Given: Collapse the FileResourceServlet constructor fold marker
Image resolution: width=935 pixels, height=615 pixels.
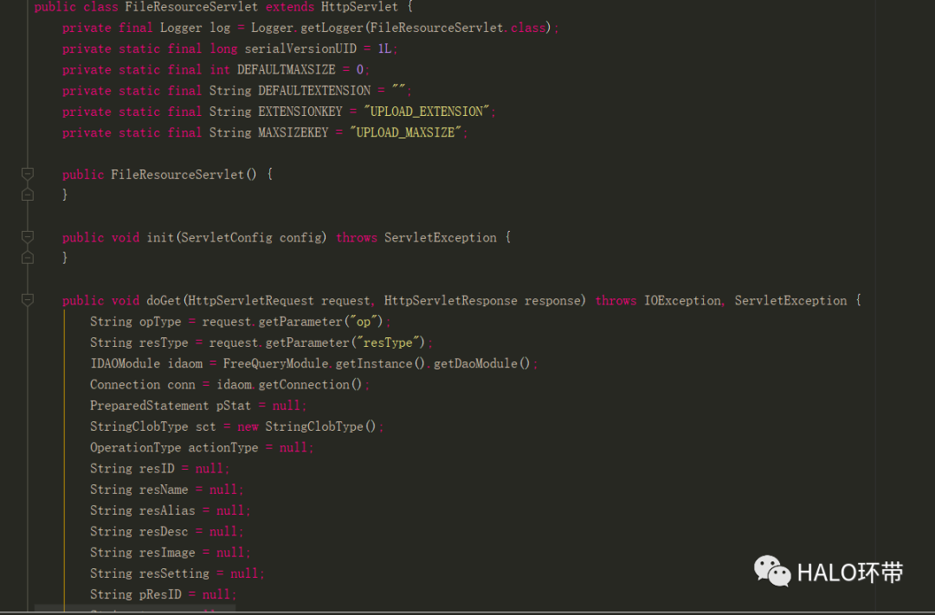Looking at the screenshot, I should (x=28, y=175).
